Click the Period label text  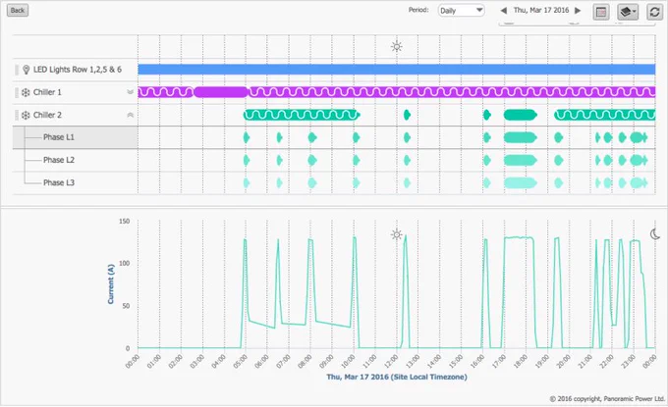coord(418,10)
